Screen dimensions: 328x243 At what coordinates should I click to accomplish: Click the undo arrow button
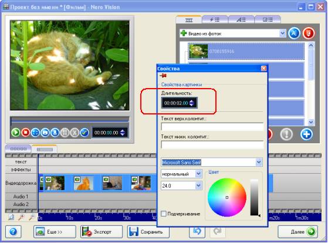point(197,231)
